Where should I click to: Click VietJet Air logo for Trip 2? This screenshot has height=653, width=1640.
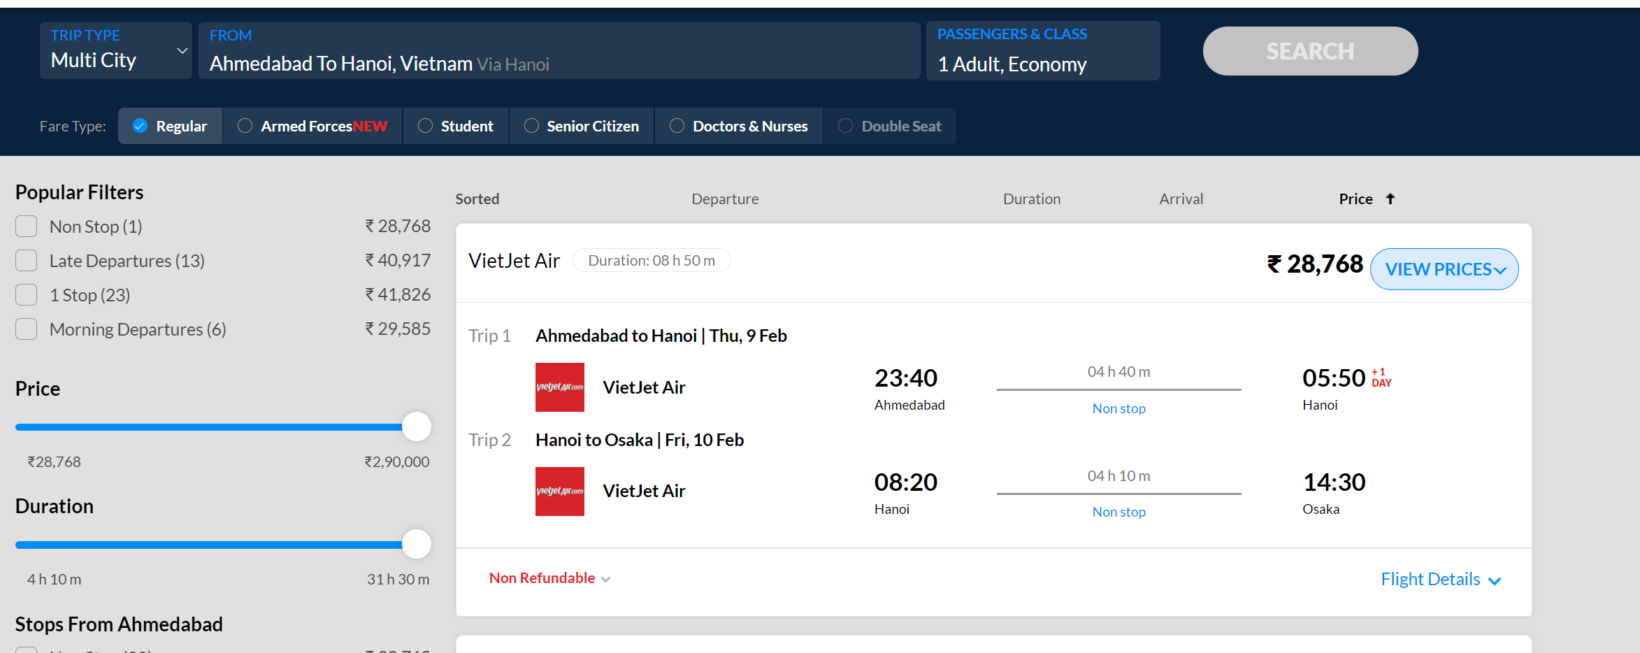[x=559, y=491]
